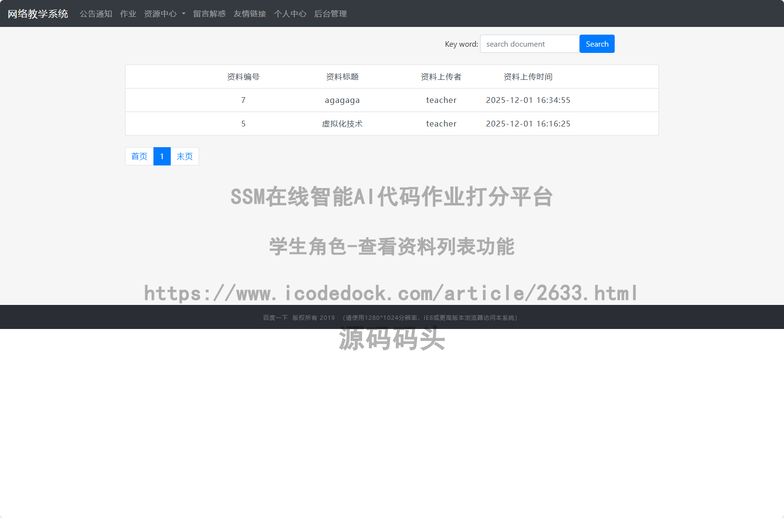
Task: Jump to 末页 last page
Action: [185, 156]
